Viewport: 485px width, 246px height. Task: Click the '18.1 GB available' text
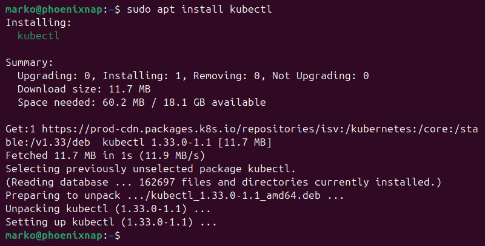[215, 103]
